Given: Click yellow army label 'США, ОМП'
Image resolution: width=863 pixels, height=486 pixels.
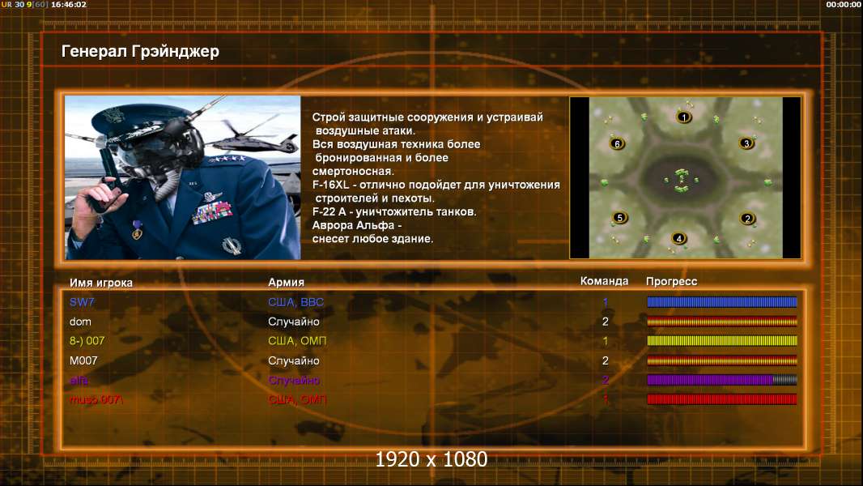Looking at the screenshot, I should [x=297, y=341].
